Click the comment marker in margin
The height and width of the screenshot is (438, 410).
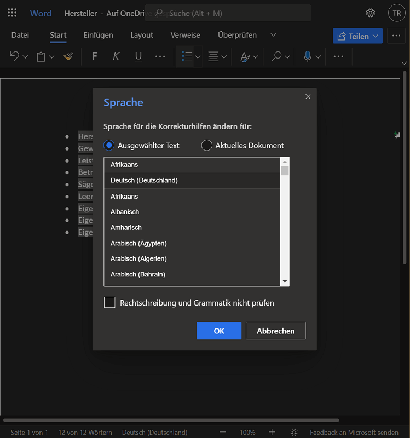click(397, 135)
